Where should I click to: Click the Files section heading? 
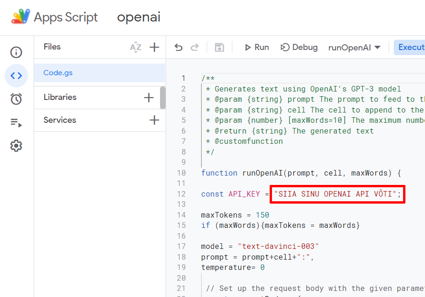pos(52,47)
